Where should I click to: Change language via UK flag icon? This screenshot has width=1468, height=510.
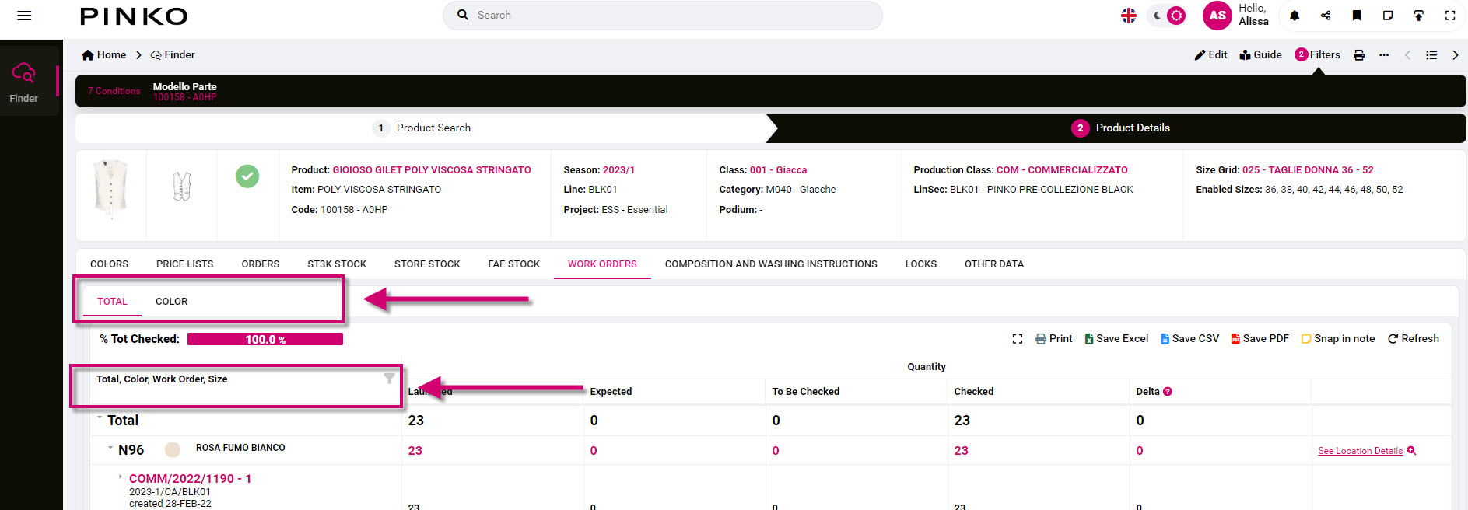[x=1129, y=16]
